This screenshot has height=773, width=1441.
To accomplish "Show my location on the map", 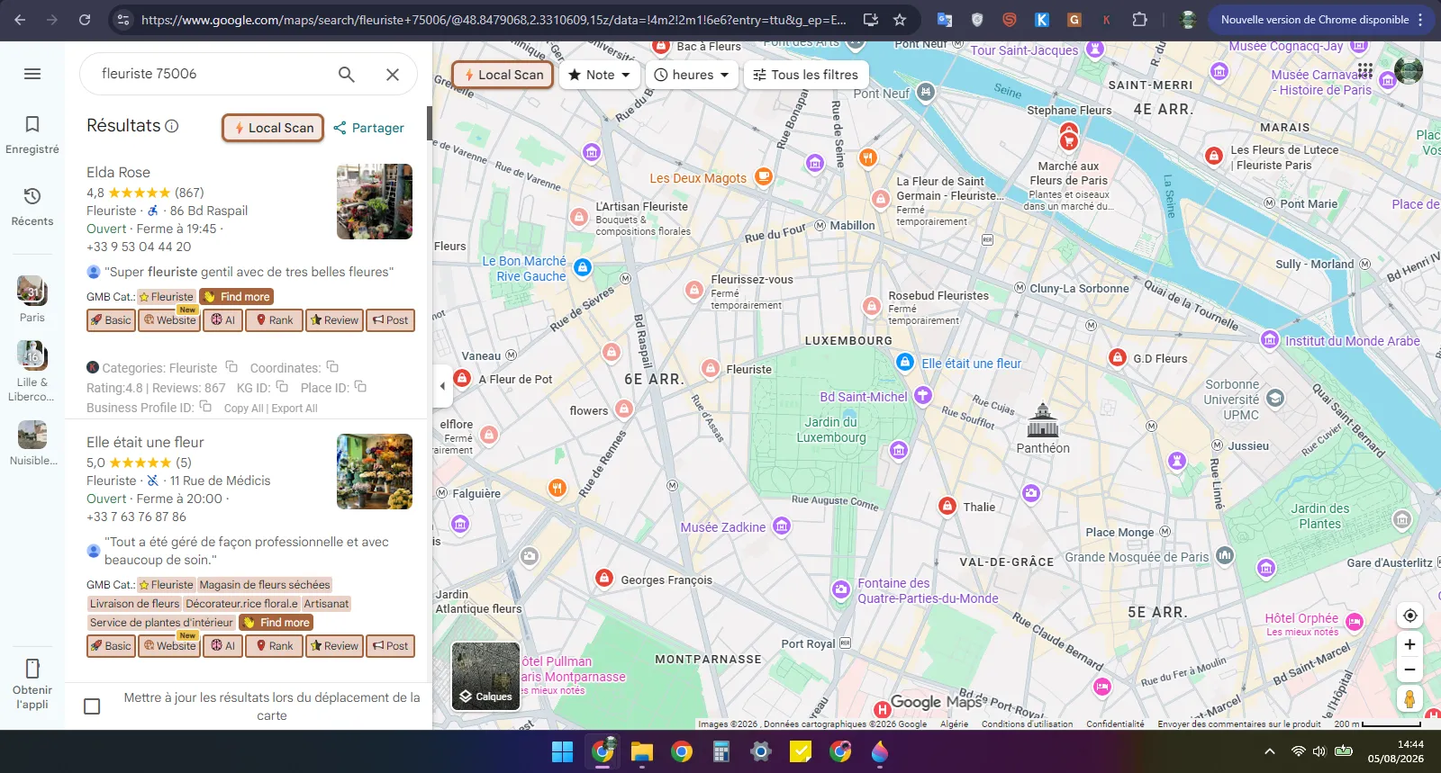I will pos(1409,616).
